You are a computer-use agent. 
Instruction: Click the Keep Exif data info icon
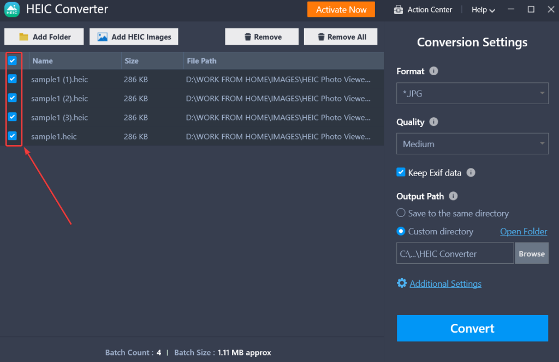(x=471, y=173)
